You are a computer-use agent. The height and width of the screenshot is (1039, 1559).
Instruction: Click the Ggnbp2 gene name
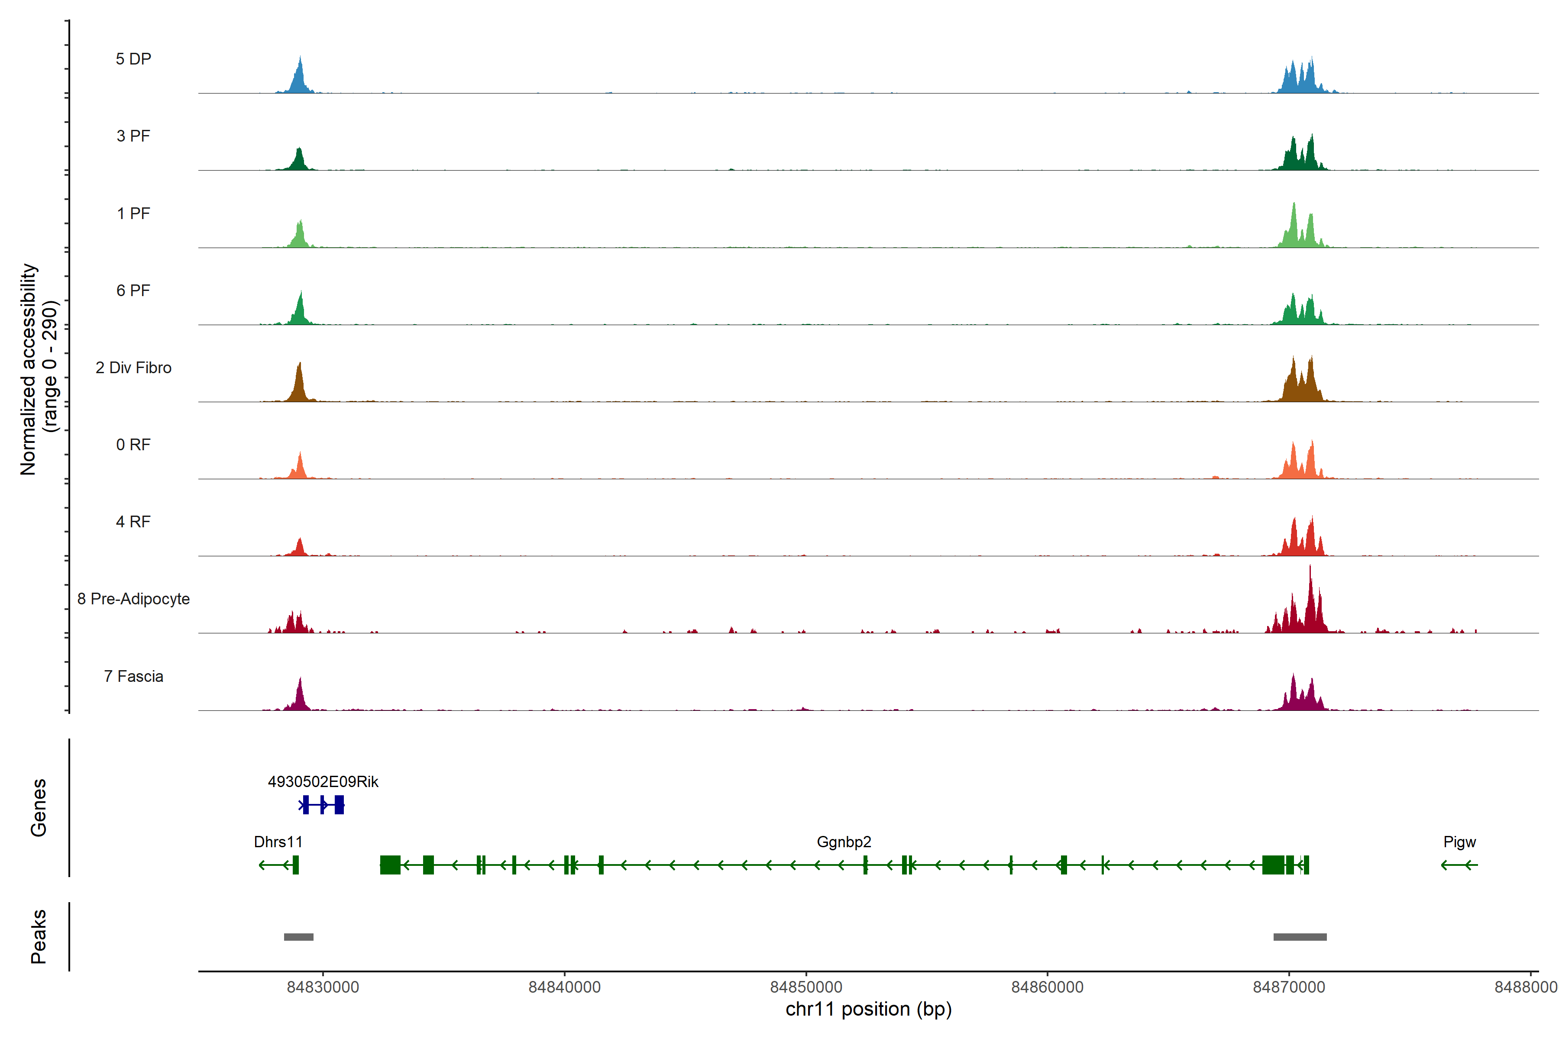tap(844, 842)
